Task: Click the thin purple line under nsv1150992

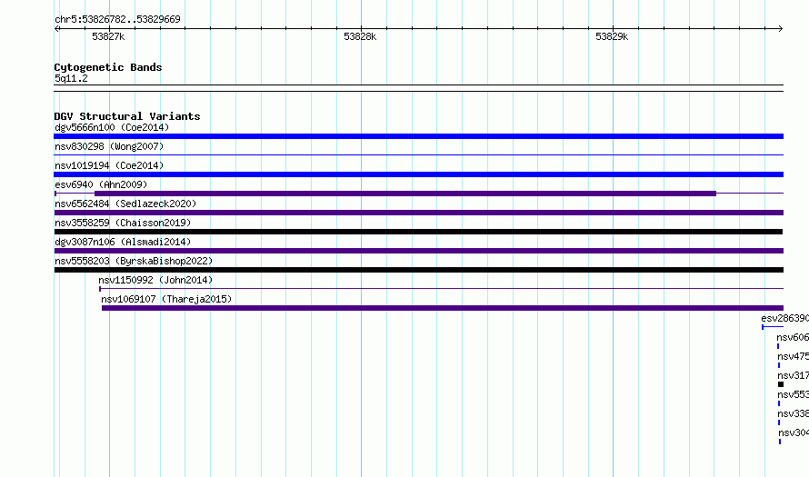Action: pyautogui.click(x=441, y=289)
